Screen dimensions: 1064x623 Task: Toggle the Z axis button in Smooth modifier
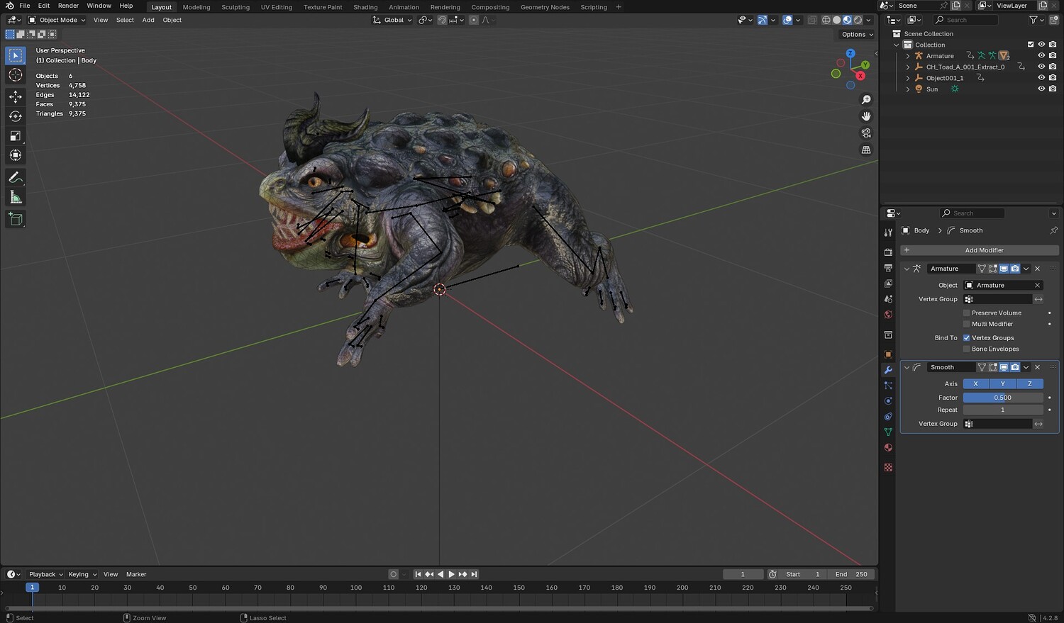(x=1029, y=384)
